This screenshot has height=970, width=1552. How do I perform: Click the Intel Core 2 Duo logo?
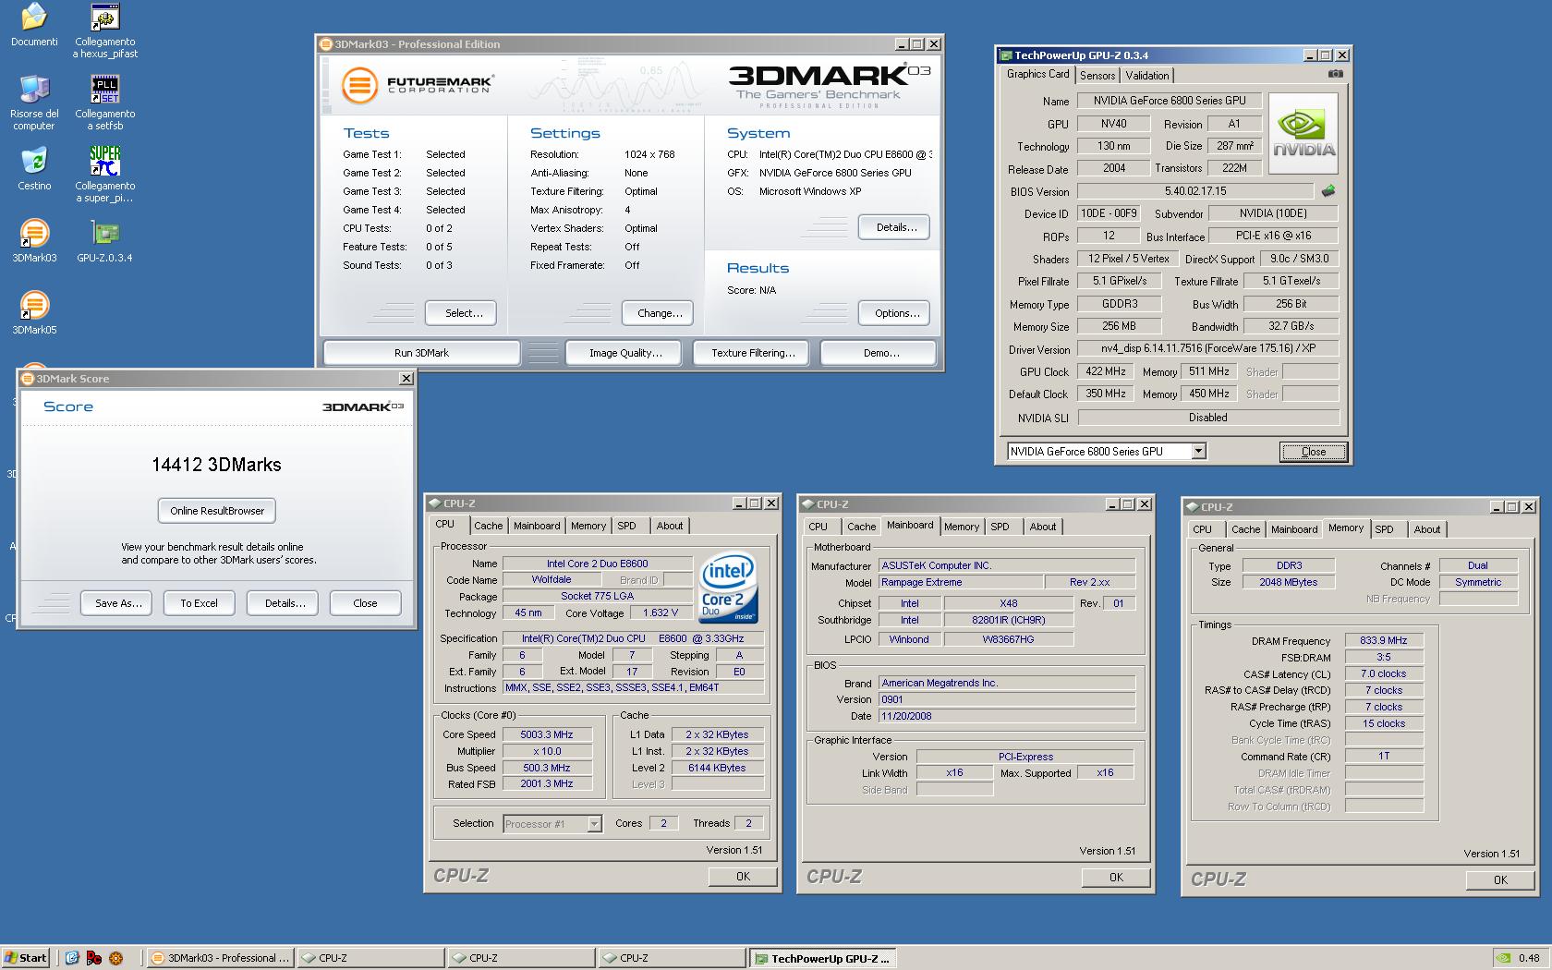click(728, 587)
